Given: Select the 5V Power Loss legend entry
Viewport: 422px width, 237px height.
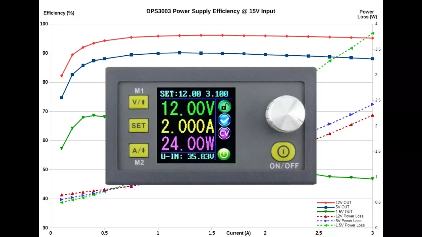Looking at the screenshot, I should click(x=339, y=221).
